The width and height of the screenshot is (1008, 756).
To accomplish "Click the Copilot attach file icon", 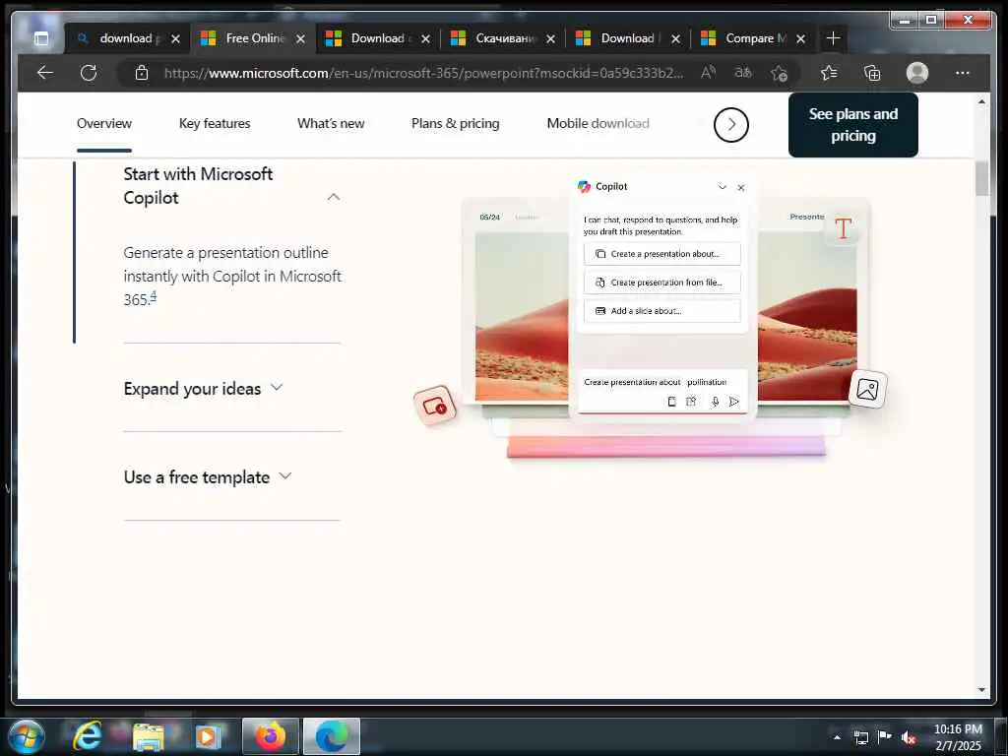I will [691, 402].
